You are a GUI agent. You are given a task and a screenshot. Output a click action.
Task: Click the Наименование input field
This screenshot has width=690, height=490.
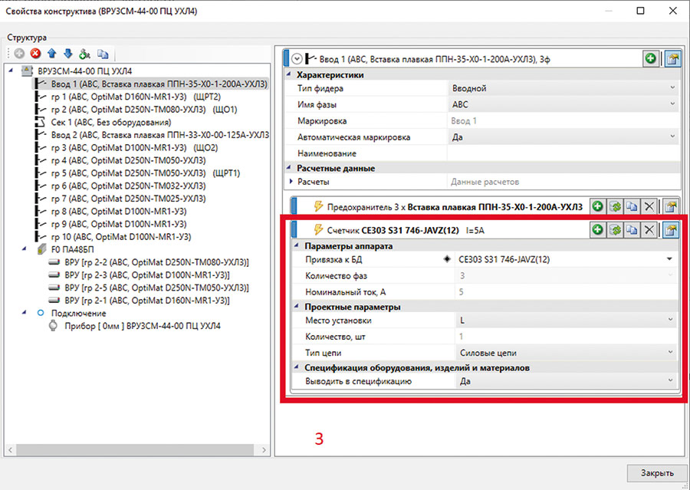pos(564,153)
